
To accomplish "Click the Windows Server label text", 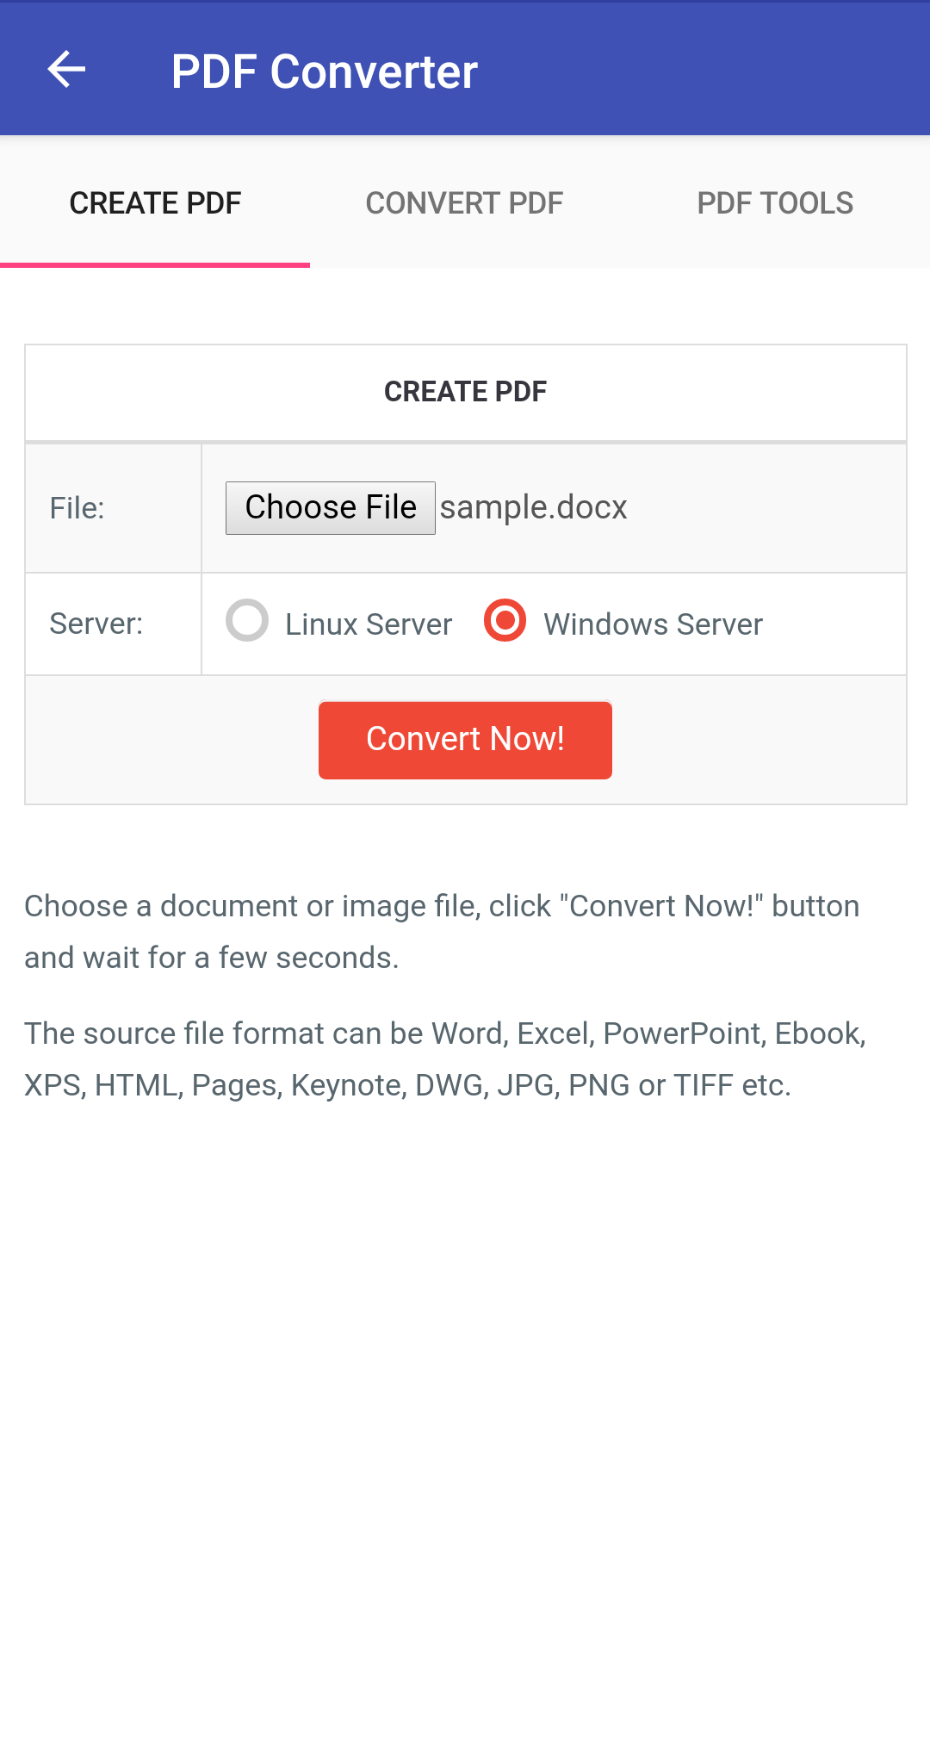I will pyautogui.click(x=653, y=624).
